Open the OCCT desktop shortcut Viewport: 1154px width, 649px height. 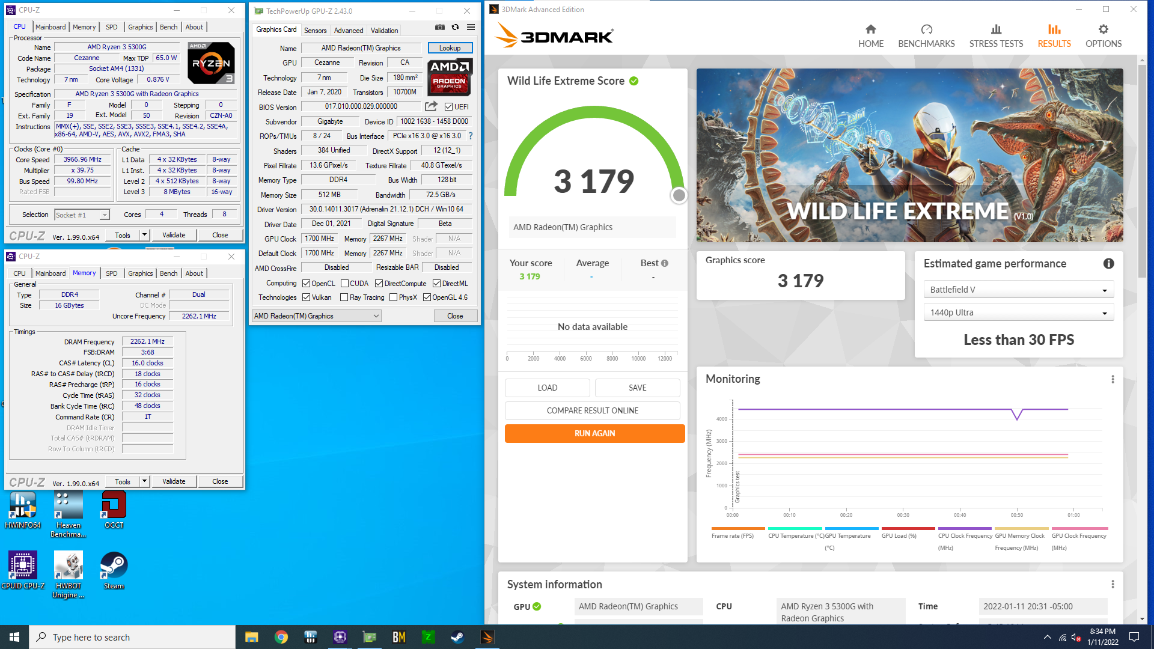(x=114, y=510)
